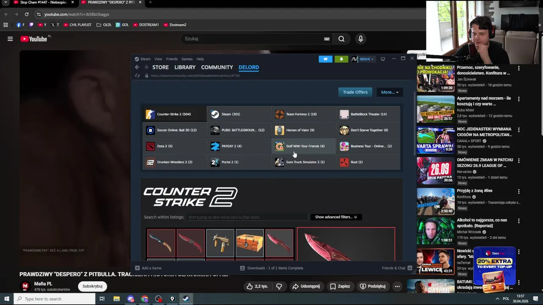Screen dimensions: 543x305
Task: Open the Steam menu in Steam window
Action: tap(145, 59)
